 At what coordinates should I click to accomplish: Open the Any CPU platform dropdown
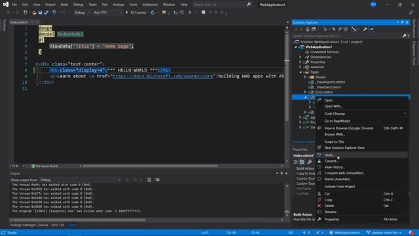[108, 12]
